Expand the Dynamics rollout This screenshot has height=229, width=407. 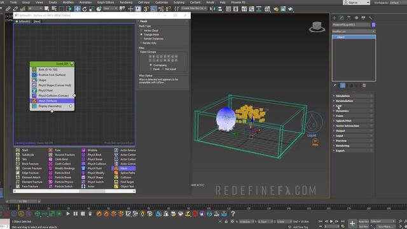tap(353, 111)
